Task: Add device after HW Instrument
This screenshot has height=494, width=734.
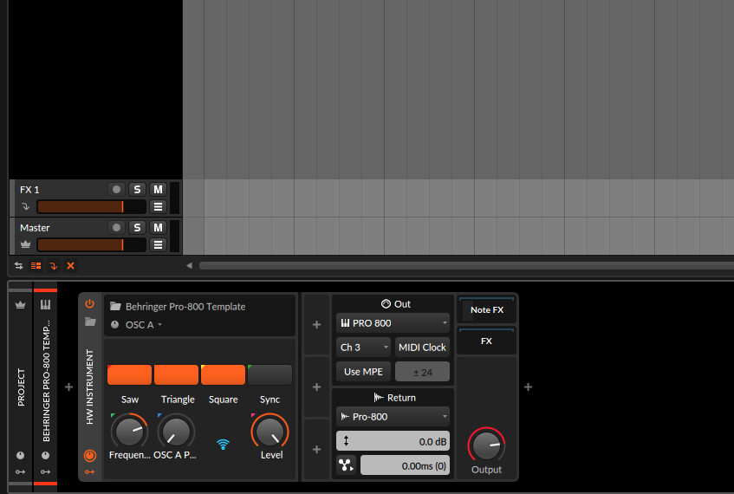Action: (528, 387)
